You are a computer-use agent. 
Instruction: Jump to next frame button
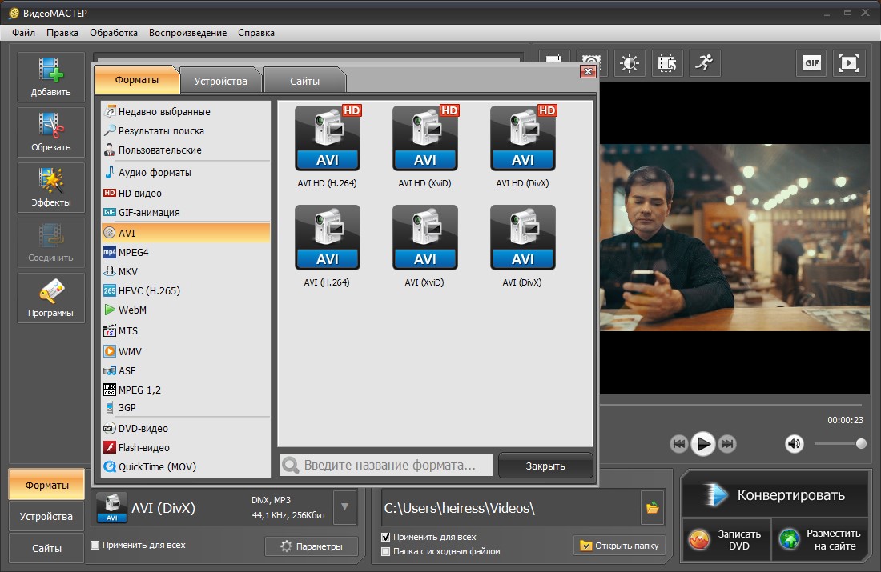[x=727, y=444]
